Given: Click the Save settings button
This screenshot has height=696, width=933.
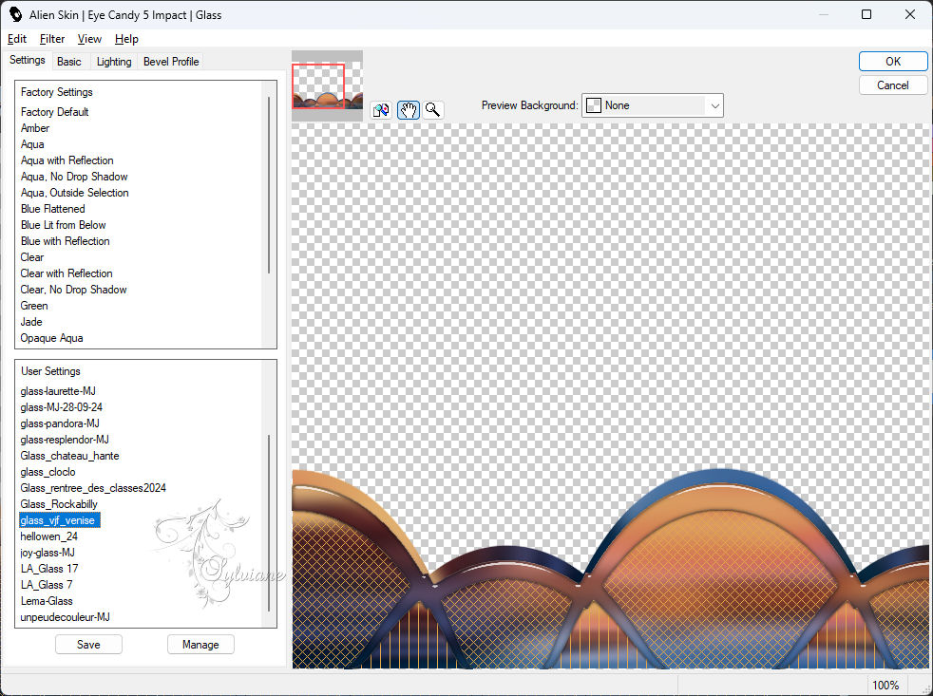Looking at the screenshot, I should click(x=88, y=644).
